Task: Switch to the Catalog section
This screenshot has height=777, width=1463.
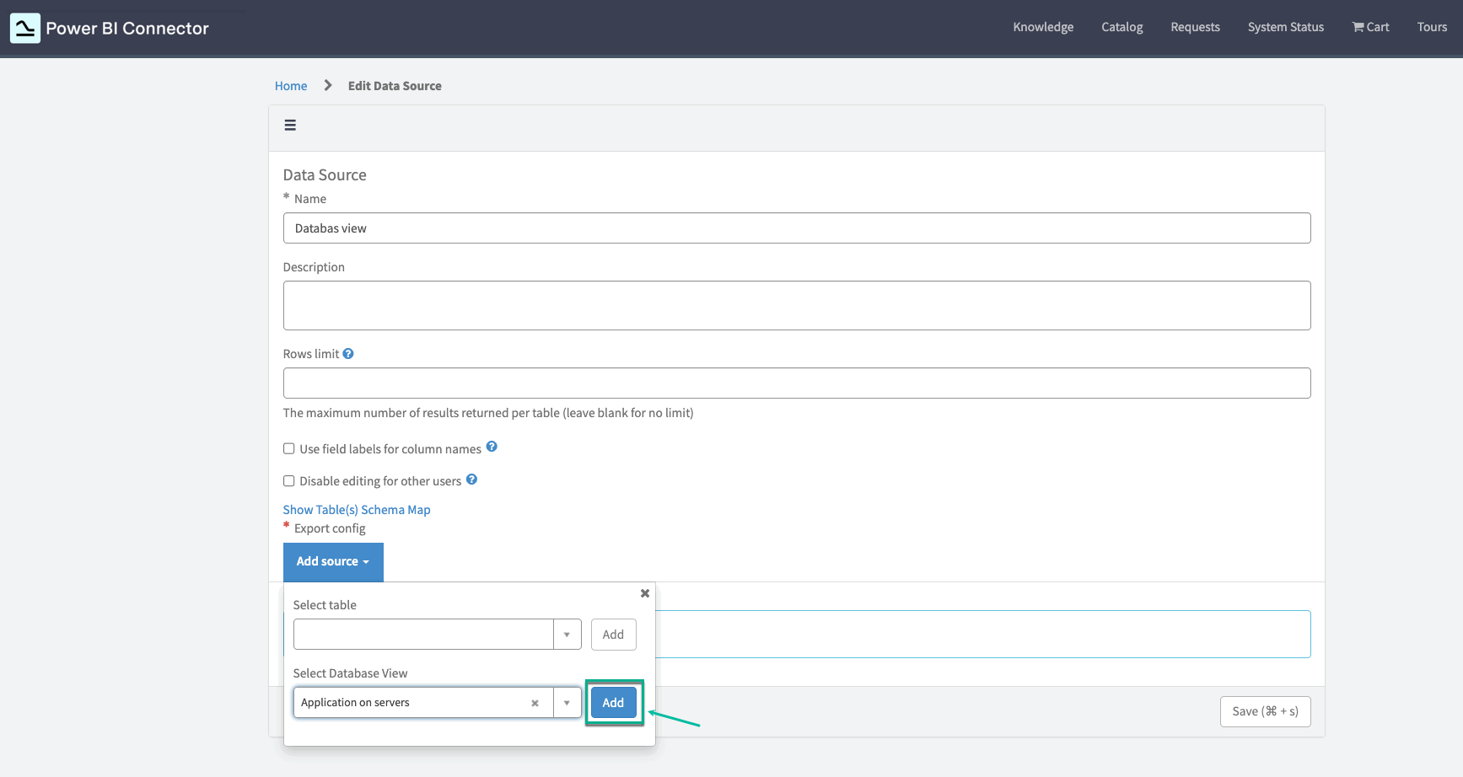Action: (x=1121, y=26)
